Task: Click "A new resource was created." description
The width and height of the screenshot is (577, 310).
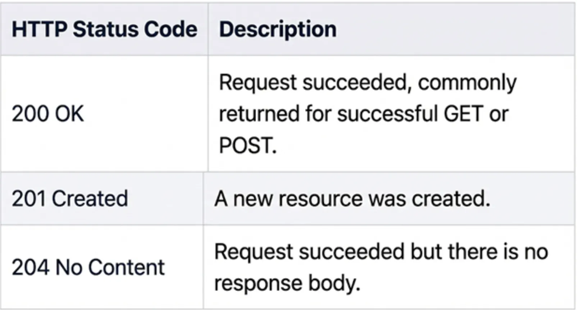Action: [352, 199]
